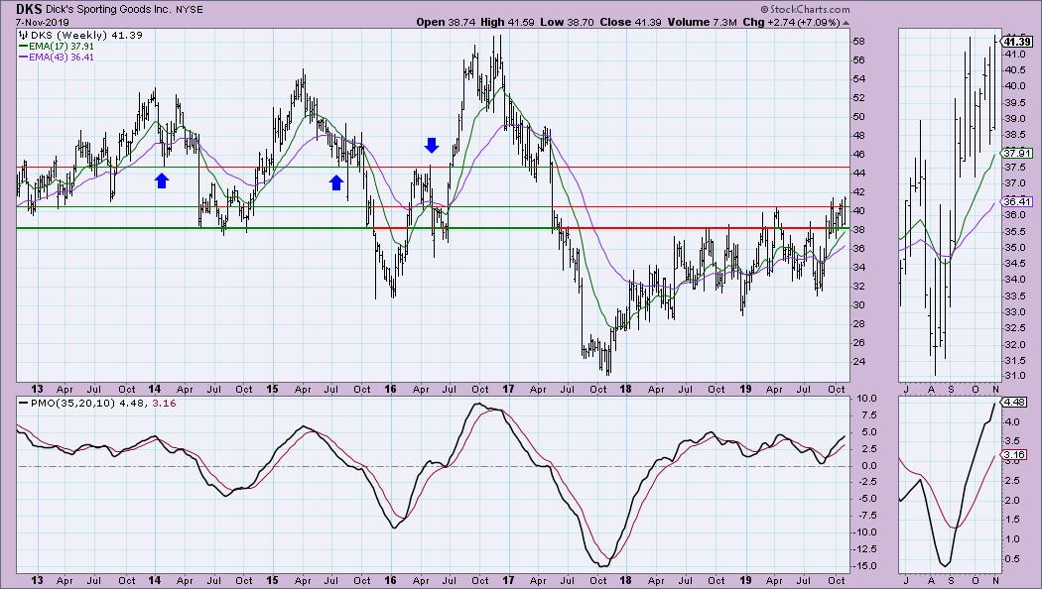Click the boxed 4.48 PMO tag in zoom panel
1042x589 pixels.
click(x=1015, y=402)
